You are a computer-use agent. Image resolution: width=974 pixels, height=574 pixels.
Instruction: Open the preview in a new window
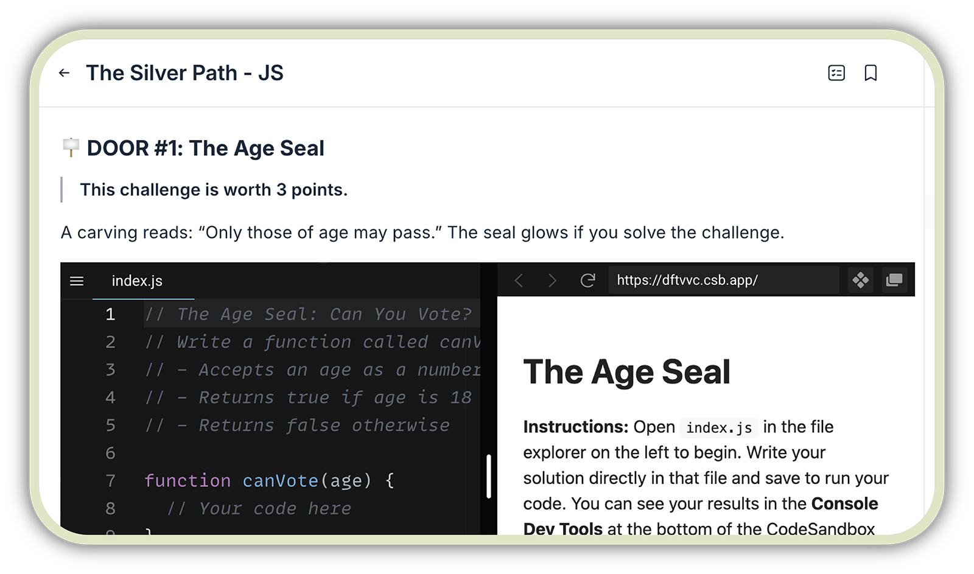pos(894,280)
